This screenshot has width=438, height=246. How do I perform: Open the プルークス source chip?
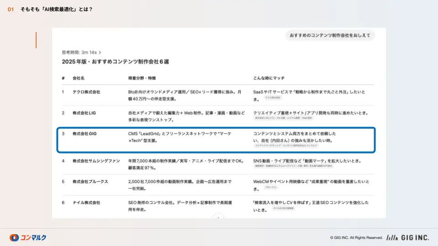271,187
